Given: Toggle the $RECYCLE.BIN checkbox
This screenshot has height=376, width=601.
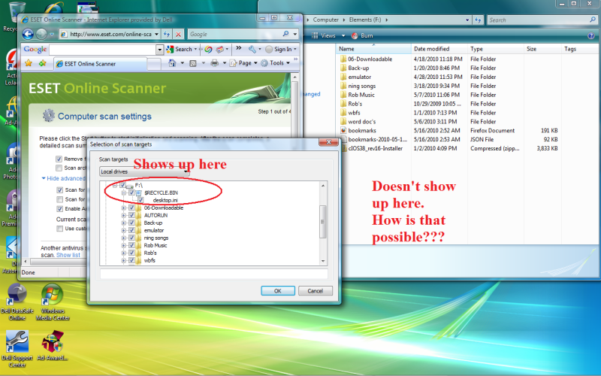Looking at the screenshot, I should 131,193.
